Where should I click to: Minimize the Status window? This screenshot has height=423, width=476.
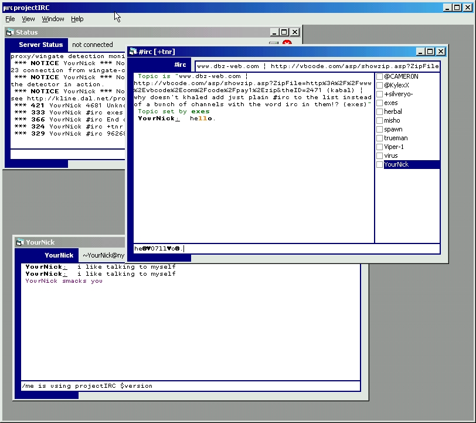274,32
